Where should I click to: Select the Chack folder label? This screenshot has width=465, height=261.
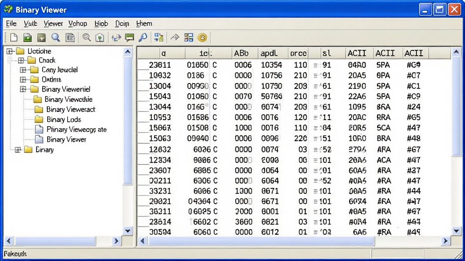pos(47,60)
